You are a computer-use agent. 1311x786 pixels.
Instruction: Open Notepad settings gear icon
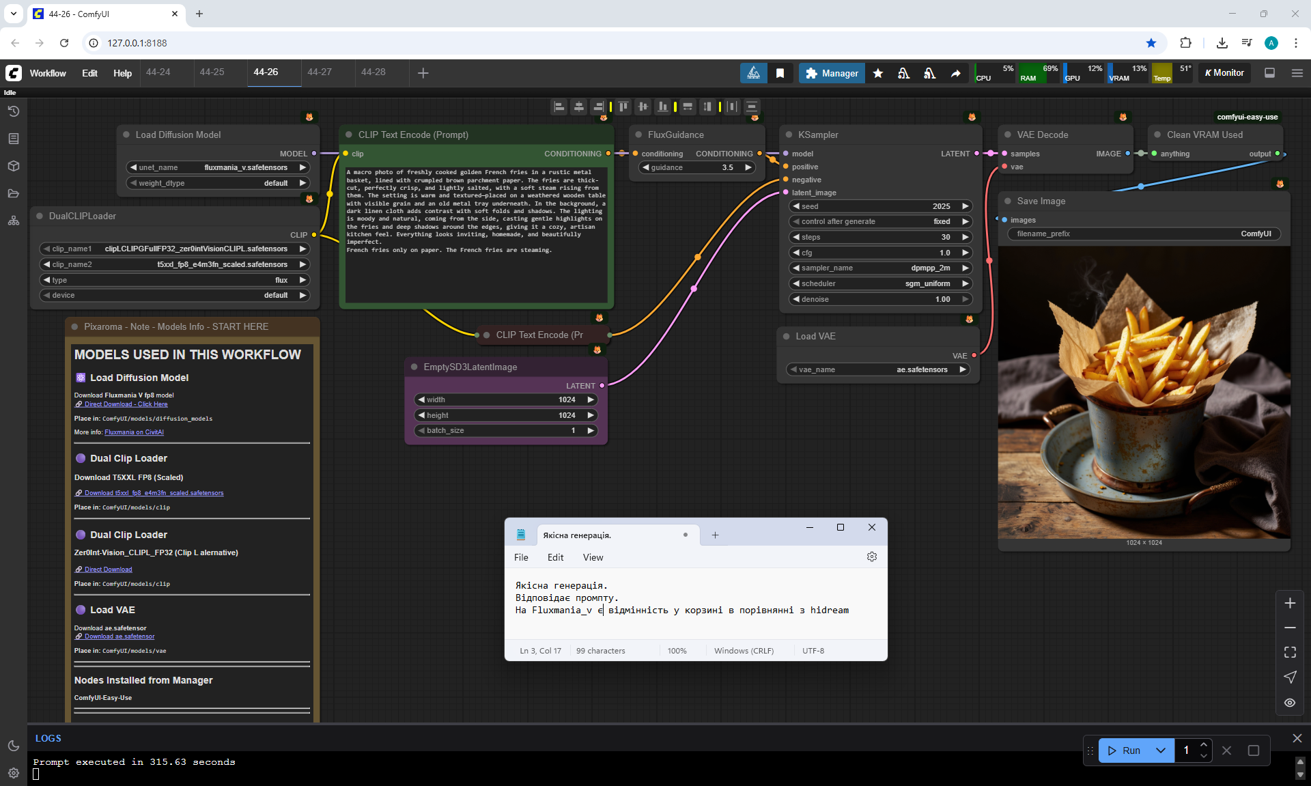(871, 557)
